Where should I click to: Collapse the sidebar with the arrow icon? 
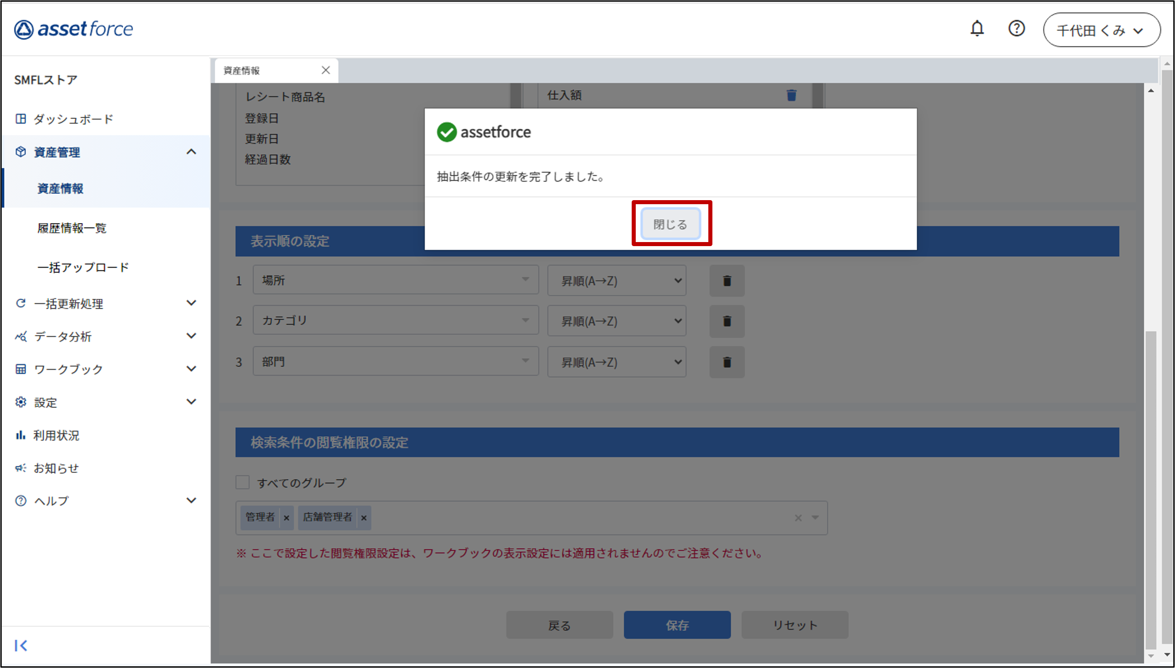coord(21,645)
